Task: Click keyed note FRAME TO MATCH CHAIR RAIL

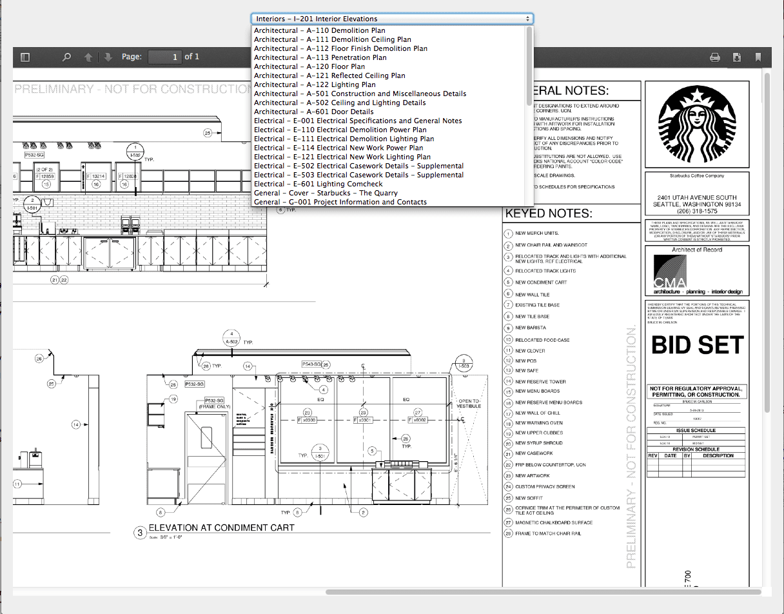Action: point(548,534)
